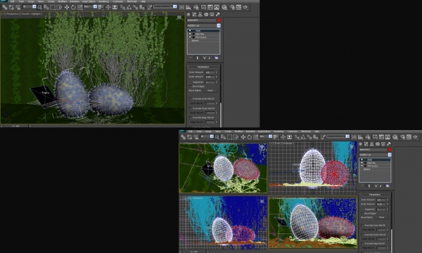Open Motion panel in lower window

point(377,144)
